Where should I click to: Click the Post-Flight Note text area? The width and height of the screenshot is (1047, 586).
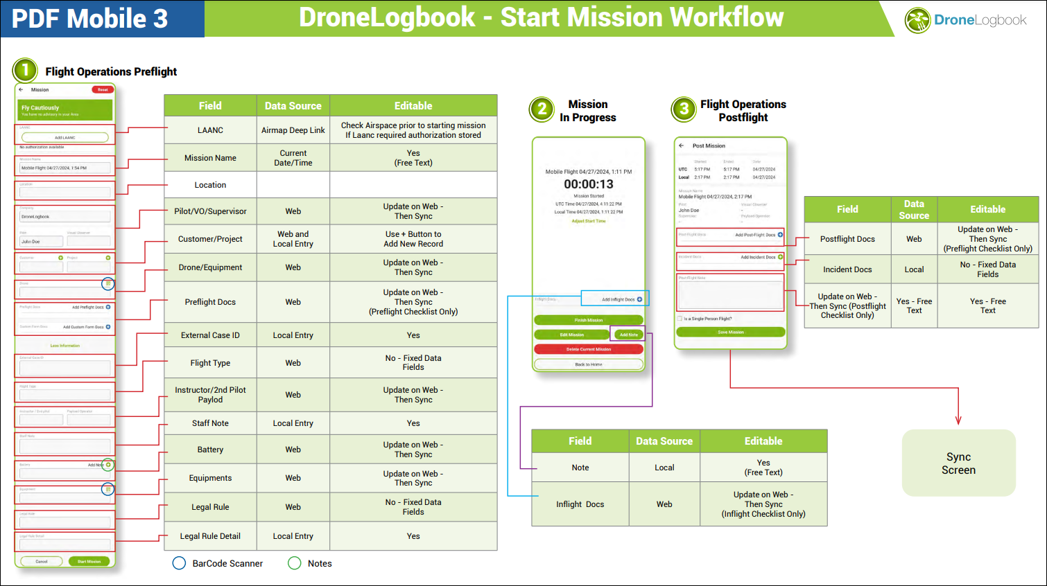[x=731, y=294]
